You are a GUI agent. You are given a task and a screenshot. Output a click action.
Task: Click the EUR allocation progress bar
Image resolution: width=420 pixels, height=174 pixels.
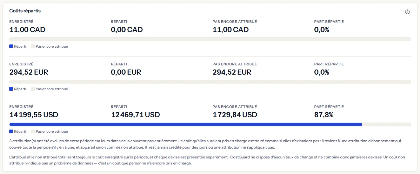(210, 82)
